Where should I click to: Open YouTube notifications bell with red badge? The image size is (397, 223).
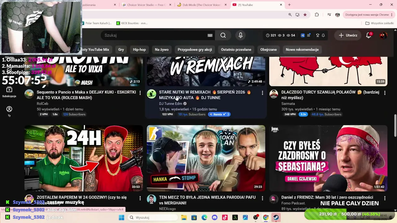click(x=369, y=35)
